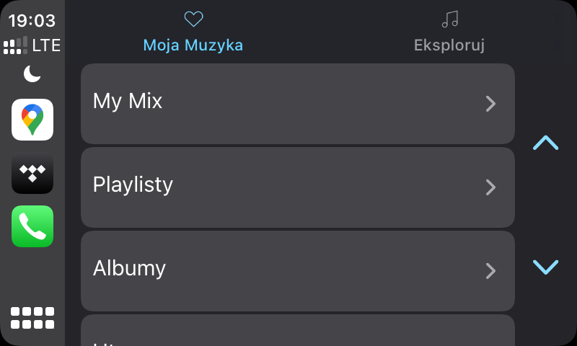Image resolution: width=577 pixels, height=346 pixels.
Task: Tap the LTE signal strength indicator
Action: 32,46
